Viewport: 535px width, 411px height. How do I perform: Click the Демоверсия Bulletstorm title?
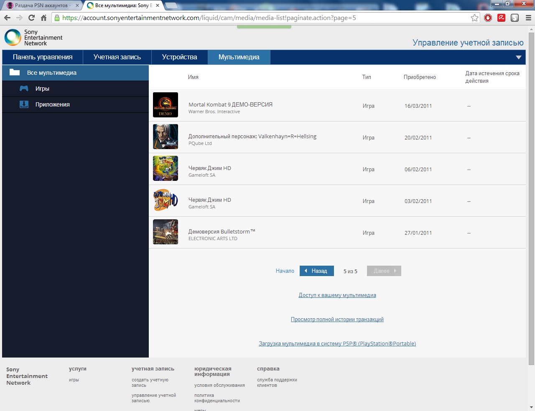pos(222,232)
